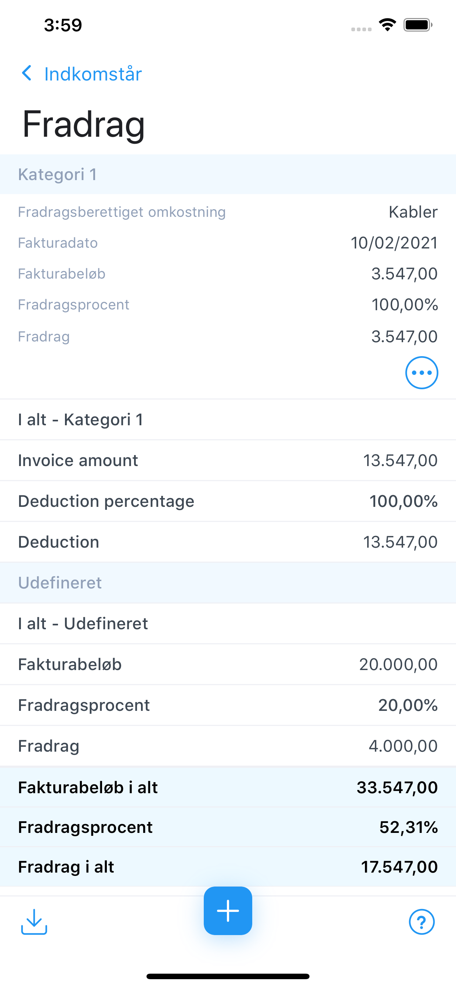Tap the battery status icon
456x988 pixels.
pyautogui.click(x=418, y=25)
